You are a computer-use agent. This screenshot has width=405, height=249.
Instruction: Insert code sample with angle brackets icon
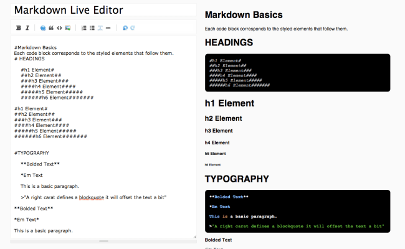[59, 28]
